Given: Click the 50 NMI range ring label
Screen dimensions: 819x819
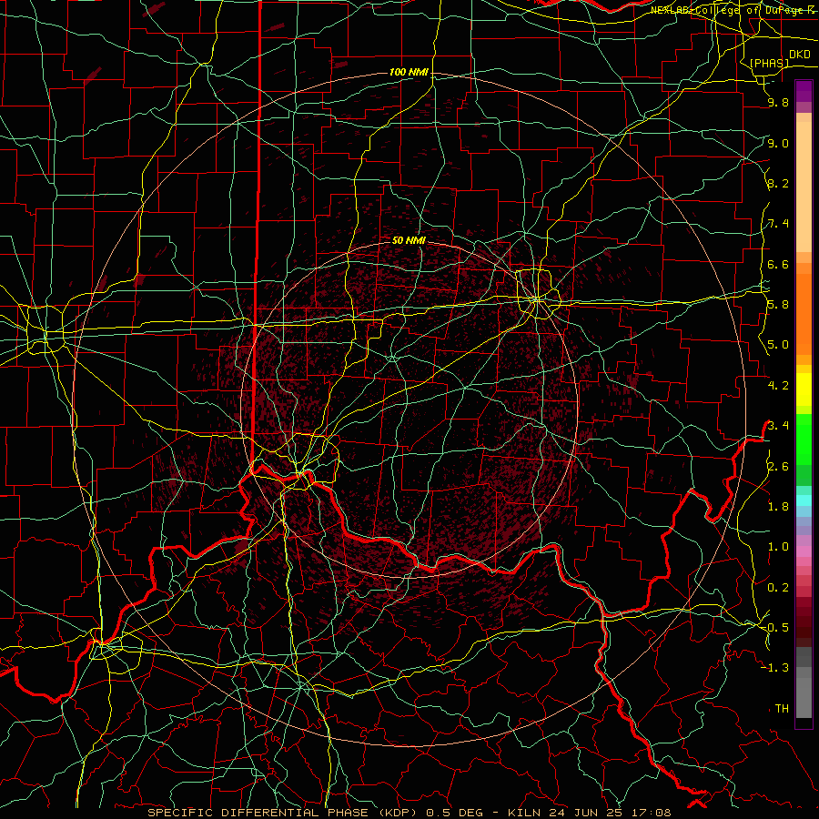Looking at the screenshot, I should tap(409, 240).
